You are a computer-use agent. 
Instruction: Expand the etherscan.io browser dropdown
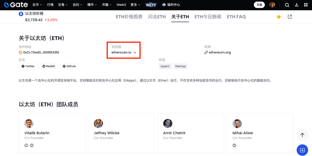tap(124, 53)
